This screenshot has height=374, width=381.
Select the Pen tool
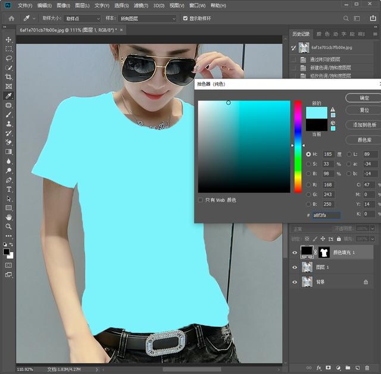point(8,180)
